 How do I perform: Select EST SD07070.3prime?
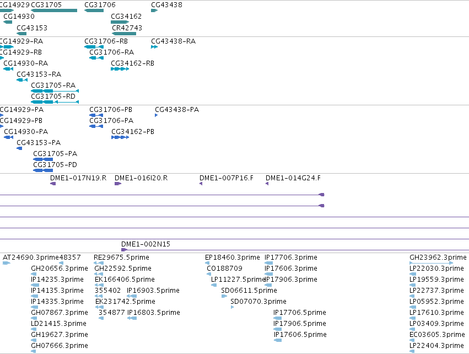coord(232,307)
